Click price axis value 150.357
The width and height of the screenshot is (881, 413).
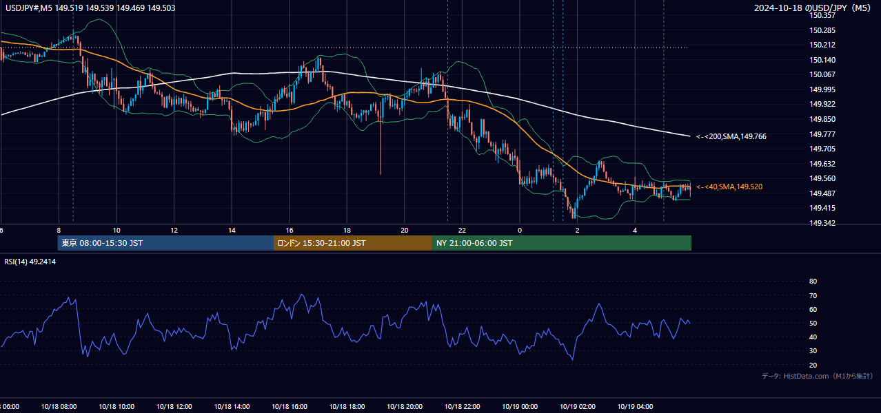[x=822, y=15]
